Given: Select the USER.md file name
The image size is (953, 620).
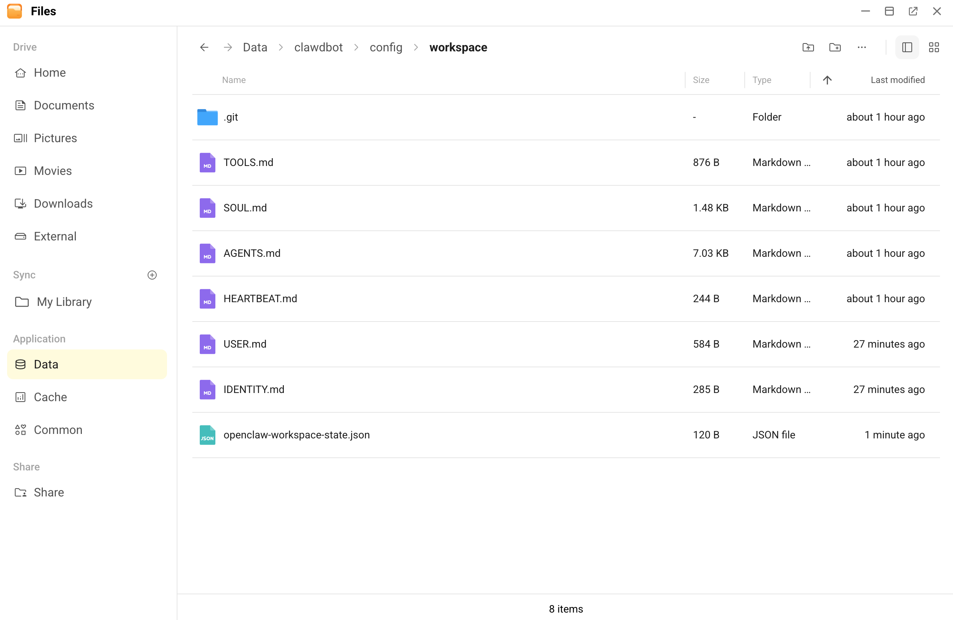Looking at the screenshot, I should click(245, 344).
